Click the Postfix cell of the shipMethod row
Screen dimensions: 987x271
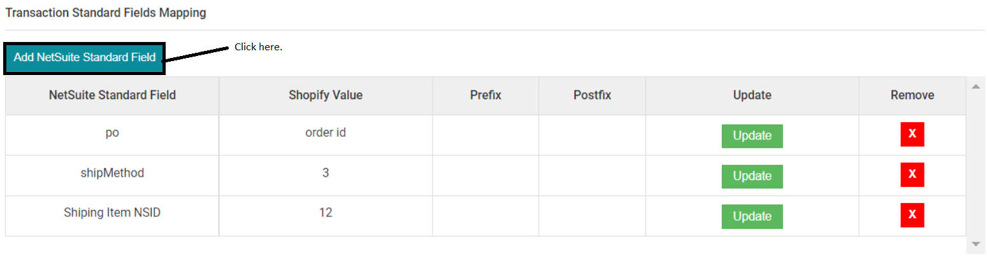(x=592, y=175)
